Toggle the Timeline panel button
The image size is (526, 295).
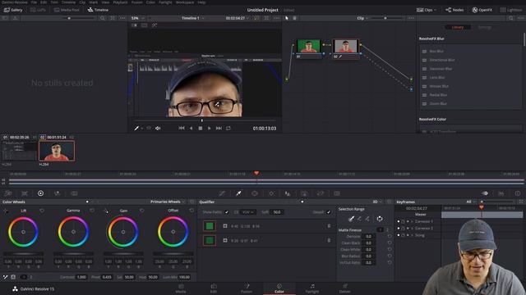[98, 10]
